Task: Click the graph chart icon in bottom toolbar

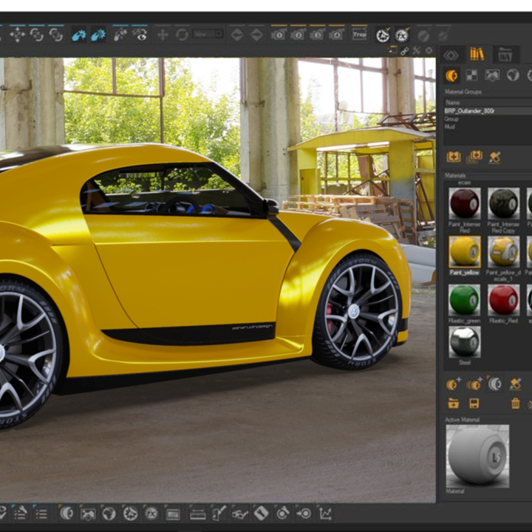Action: [x=324, y=514]
